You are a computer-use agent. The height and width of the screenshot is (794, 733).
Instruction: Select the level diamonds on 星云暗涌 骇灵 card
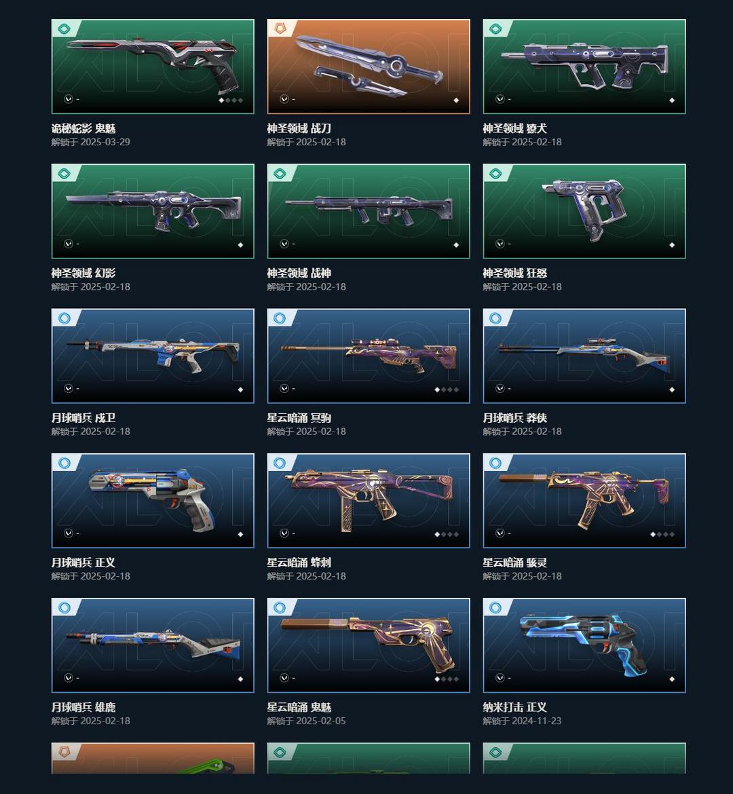pyautogui.click(x=662, y=534)
